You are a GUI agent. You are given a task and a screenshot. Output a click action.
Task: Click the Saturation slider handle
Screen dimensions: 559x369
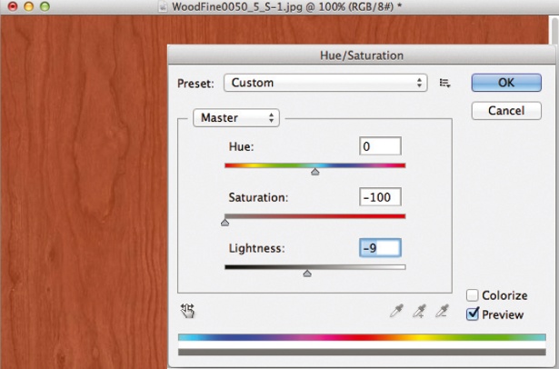tap(225, 223)
